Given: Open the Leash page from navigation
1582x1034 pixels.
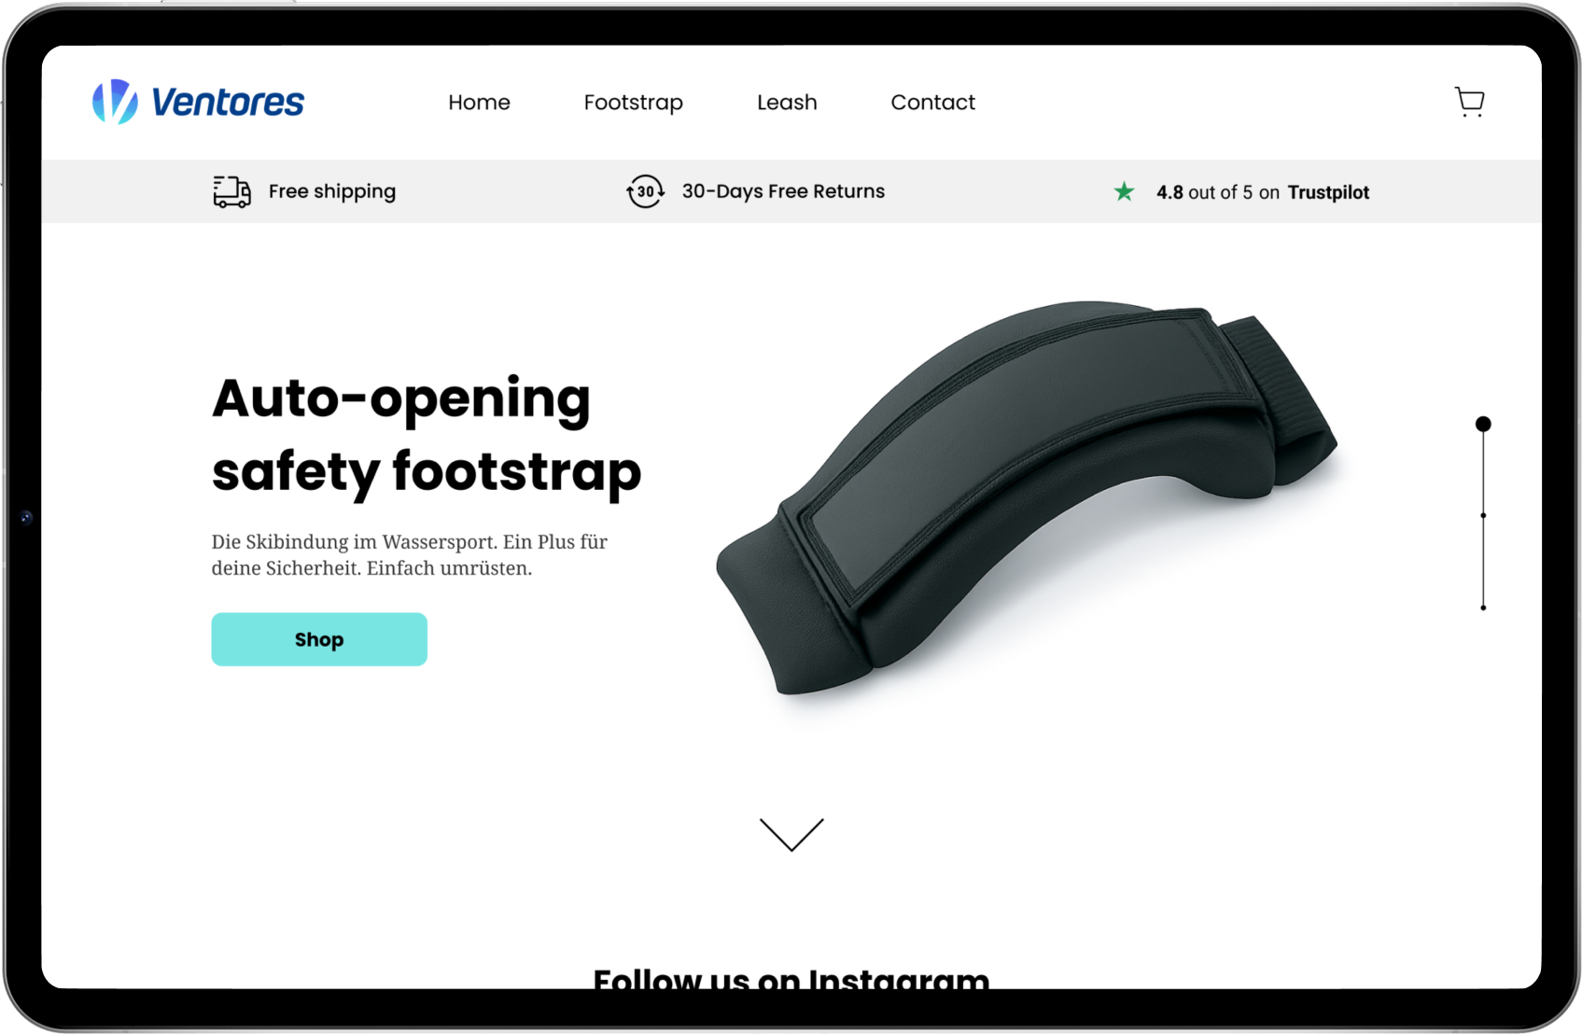Looking at the screenshot, I should point(787,102).
